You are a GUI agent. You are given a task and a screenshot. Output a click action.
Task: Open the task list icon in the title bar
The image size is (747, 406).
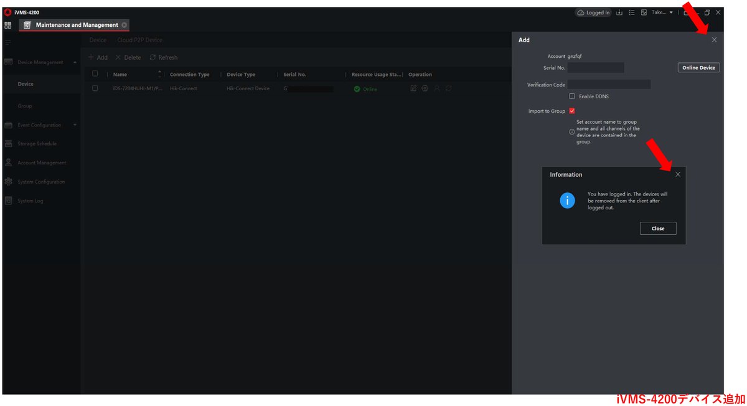click(631, 12)
